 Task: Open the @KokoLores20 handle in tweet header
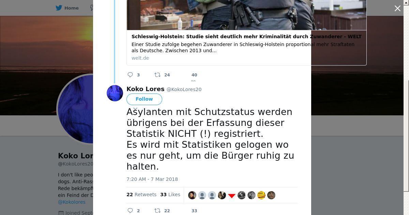(184, 89)
